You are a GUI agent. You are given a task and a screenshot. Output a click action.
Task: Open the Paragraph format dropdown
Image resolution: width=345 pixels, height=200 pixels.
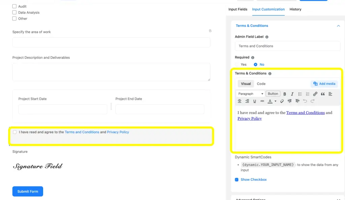point(250,94)
